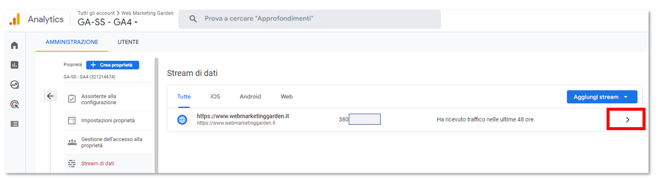Click the search magnifier icon
This screenshot has width=658, height=180.
click(193, 19)
